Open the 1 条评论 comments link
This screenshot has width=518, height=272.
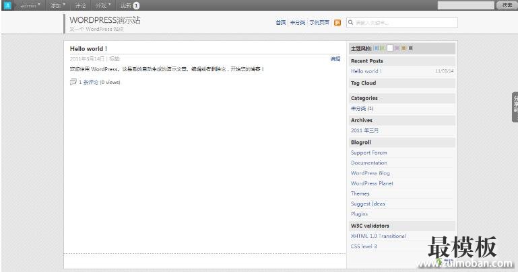[88, 82]
